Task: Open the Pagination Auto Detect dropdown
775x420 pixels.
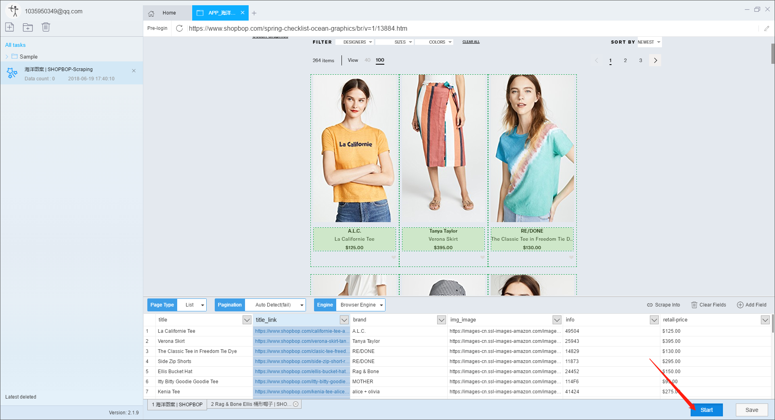Action: point(275,305)
